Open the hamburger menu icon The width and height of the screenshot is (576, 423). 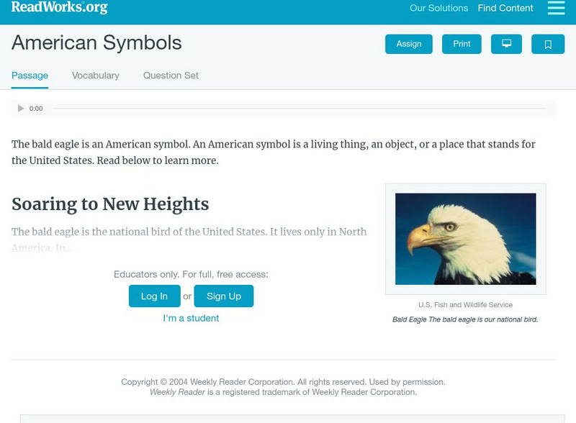pyautogui.click(x=556, y=8)
